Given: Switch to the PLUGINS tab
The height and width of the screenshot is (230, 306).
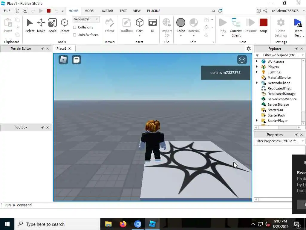Looking at the screenshot, I should pos(154,11).
